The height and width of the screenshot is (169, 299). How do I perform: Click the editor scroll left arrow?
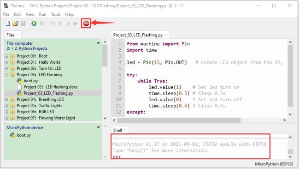[x=114, y=120]
